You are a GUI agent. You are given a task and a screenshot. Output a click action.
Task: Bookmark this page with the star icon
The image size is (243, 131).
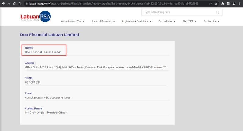[x=216, y=4]
